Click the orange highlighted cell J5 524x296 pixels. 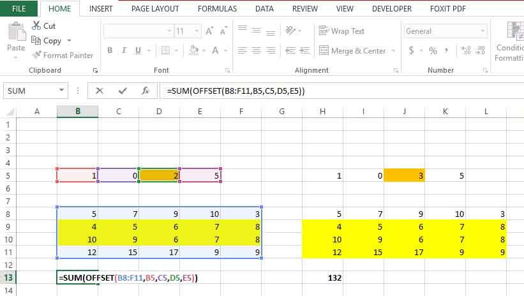point(404,175)
